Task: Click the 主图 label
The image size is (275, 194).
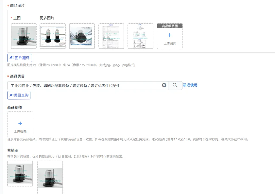Action: click(17, 18)
